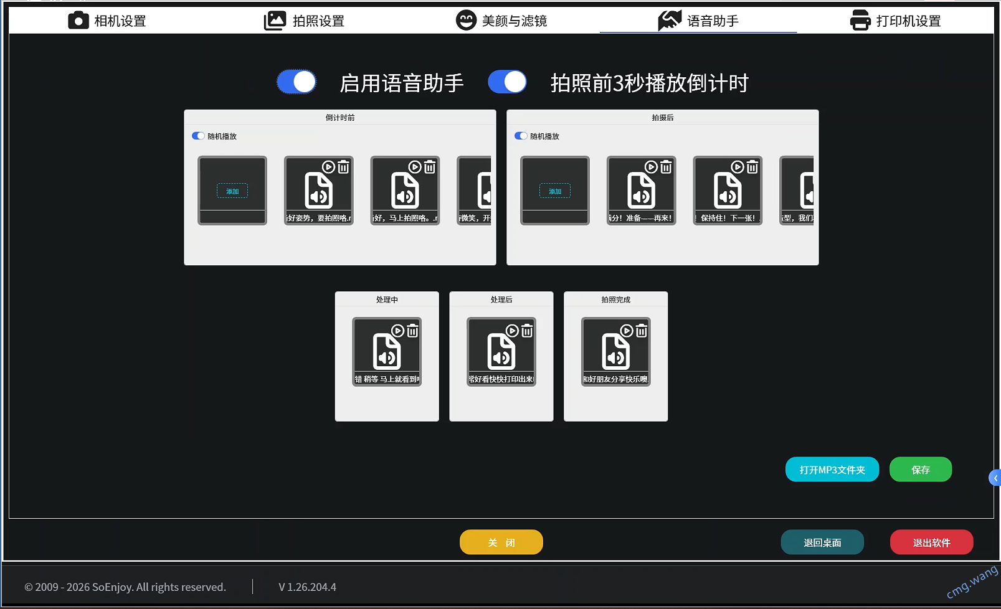The height and width of the screenshot is (609, 1001).
Task: Disable 随机播放 in the 拍摄后 panel
Action: 521,136
